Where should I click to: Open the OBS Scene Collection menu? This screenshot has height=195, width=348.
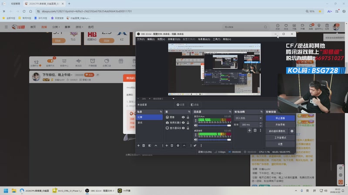point(204,39)
